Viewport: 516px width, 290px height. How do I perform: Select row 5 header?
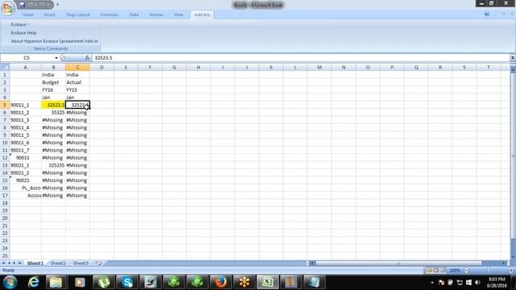pos(5,105)
